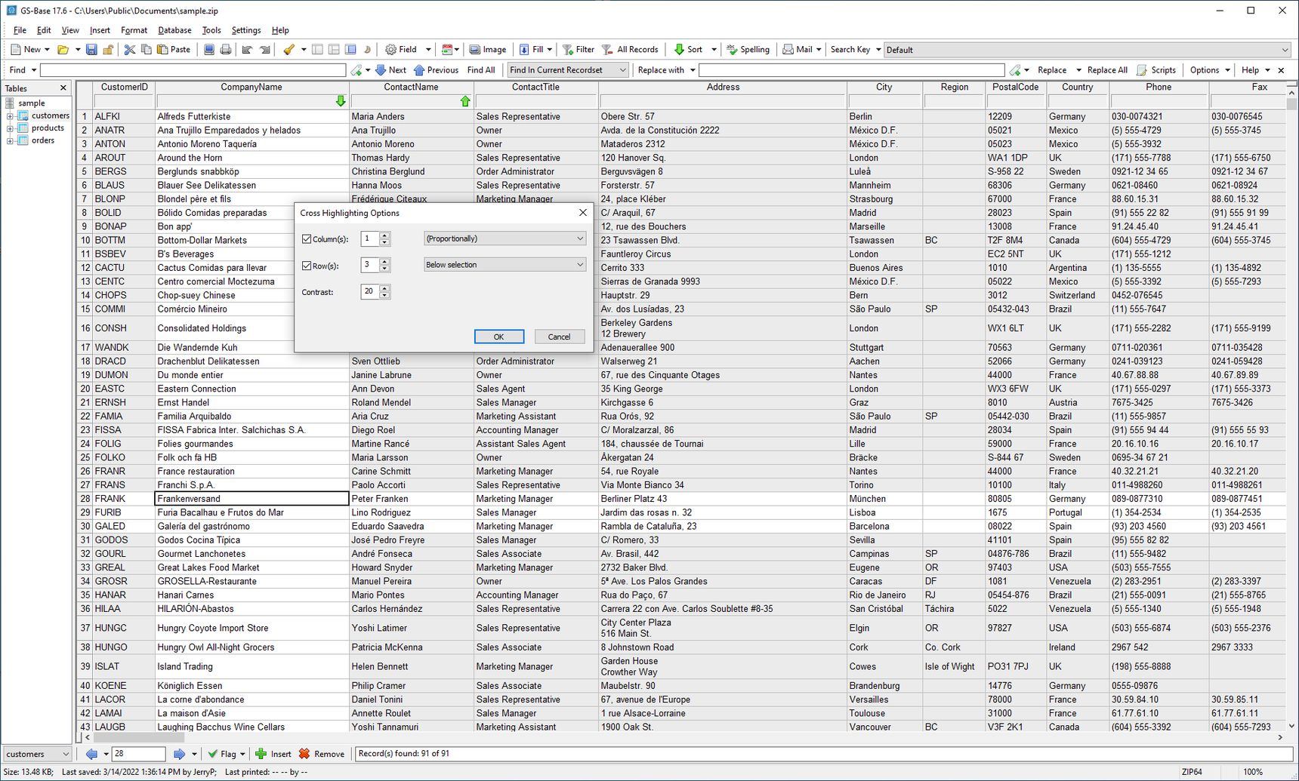This screenshot has width=1299, height=781.
Task: Click the Sort toolbar button
Action: (688, 50)
